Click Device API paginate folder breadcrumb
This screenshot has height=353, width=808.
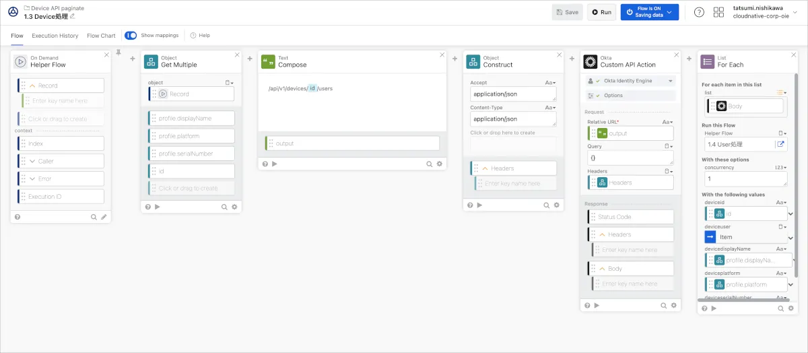click(55, 8)
